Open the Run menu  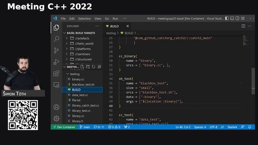[x=115, y=19]
